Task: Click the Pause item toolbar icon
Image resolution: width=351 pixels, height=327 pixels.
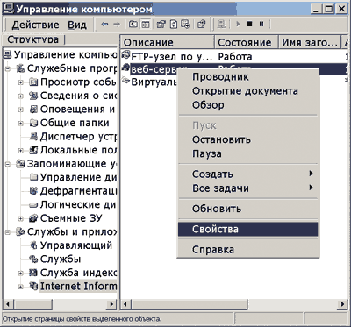Action: (261, 24)
